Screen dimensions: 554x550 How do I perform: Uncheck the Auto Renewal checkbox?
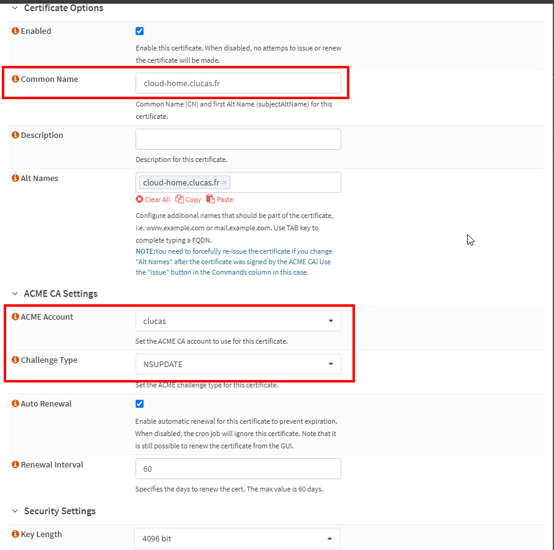(140, 404)
